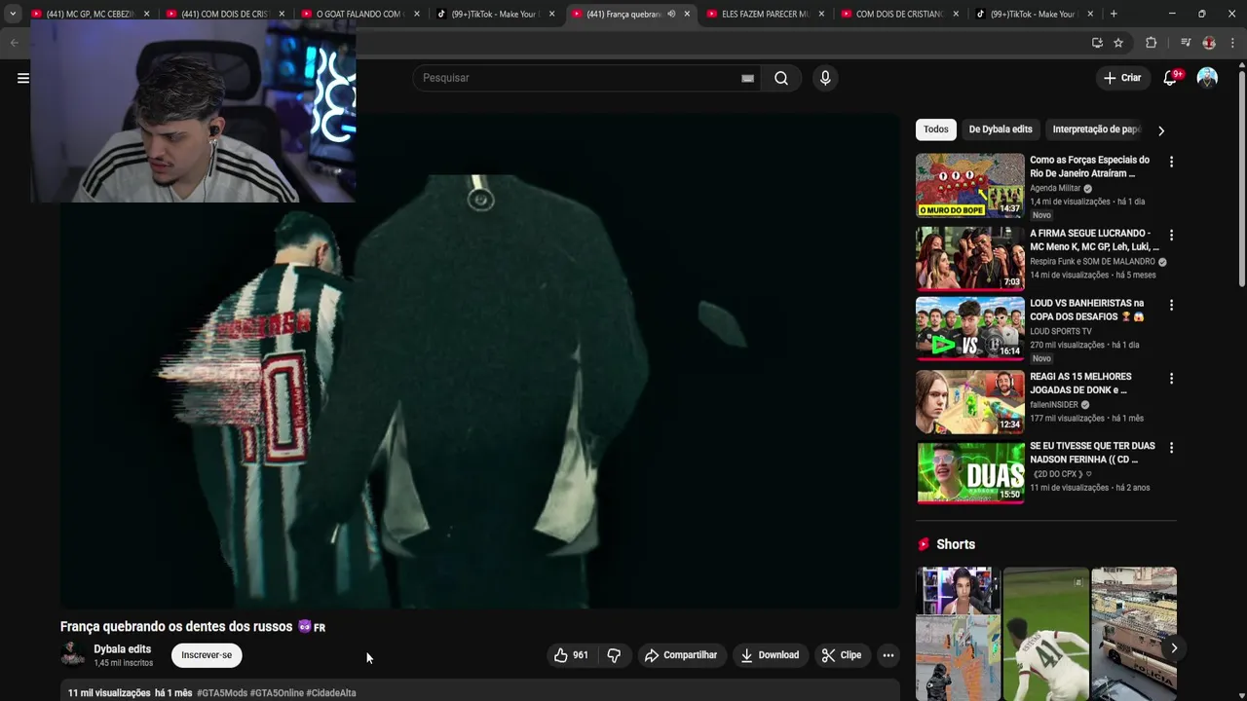Image resolution: width=1247 pixels, height=701 pixels.
Task: Open the Chrome profile avatar
Action: (x=1209, y=43)
